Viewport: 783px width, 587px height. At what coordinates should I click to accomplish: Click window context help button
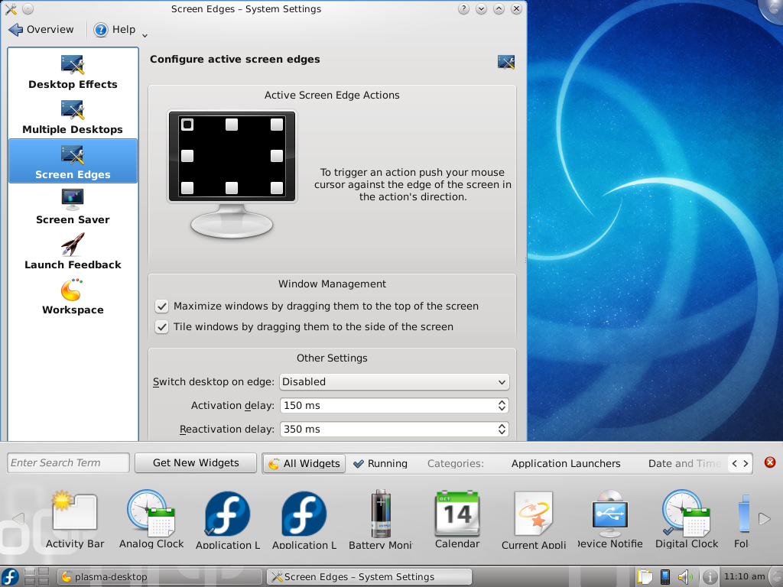point(463,8)
